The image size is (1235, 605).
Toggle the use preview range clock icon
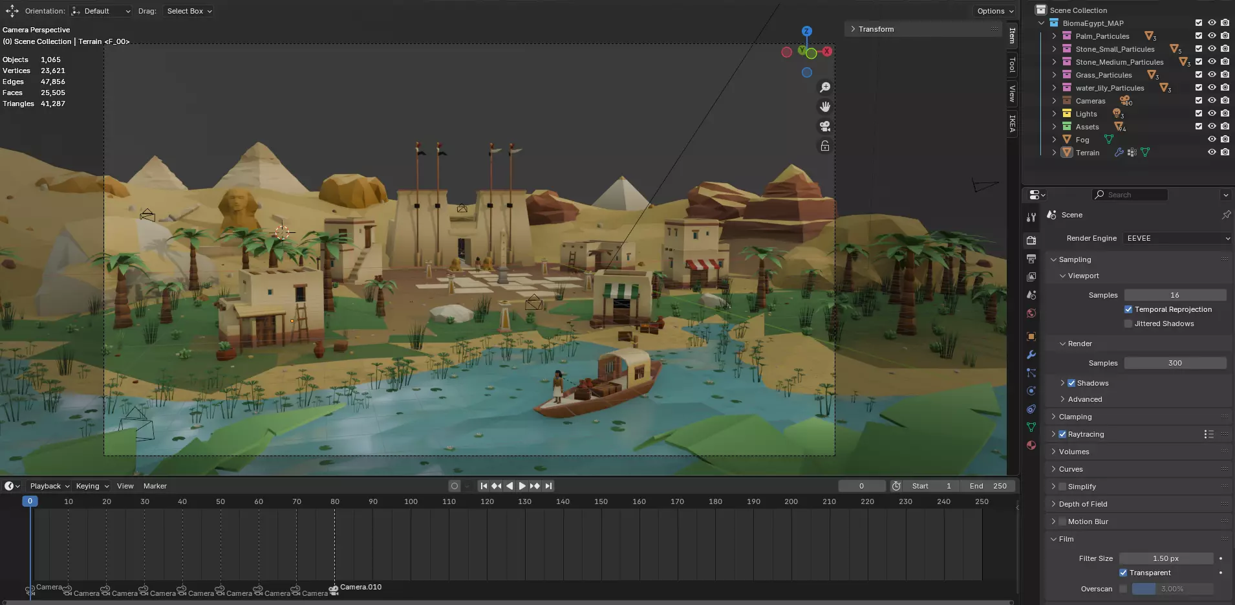(x=896, y=486)
